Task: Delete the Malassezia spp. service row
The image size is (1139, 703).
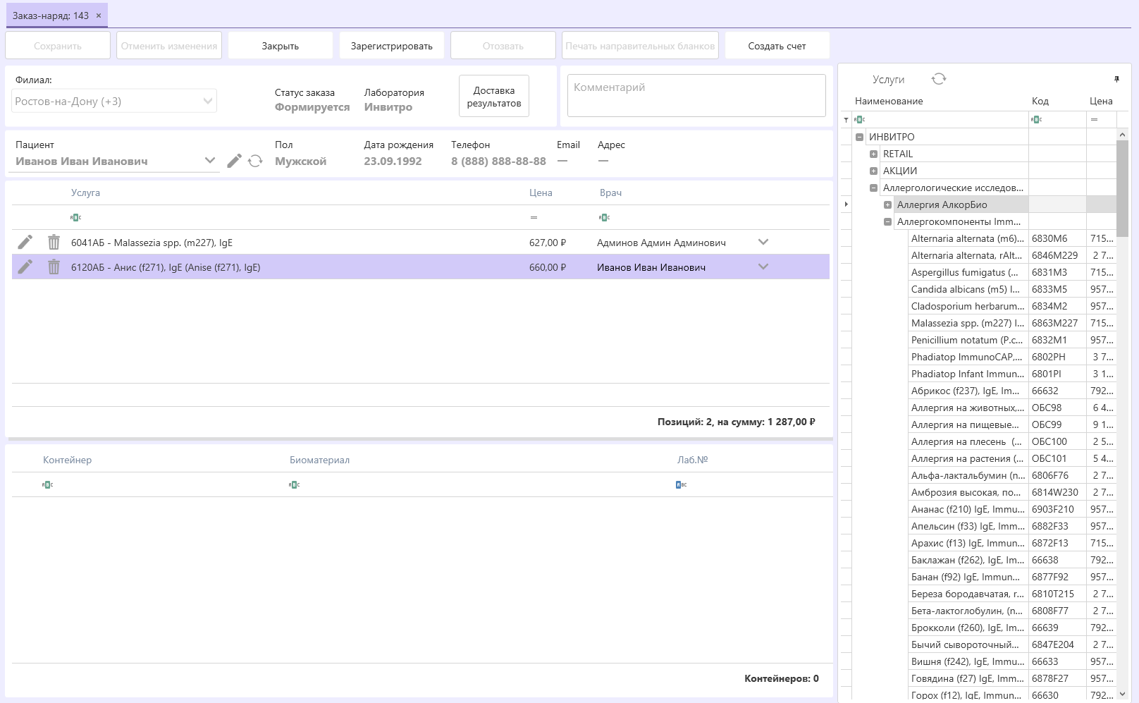Action: tap(54, 242)
